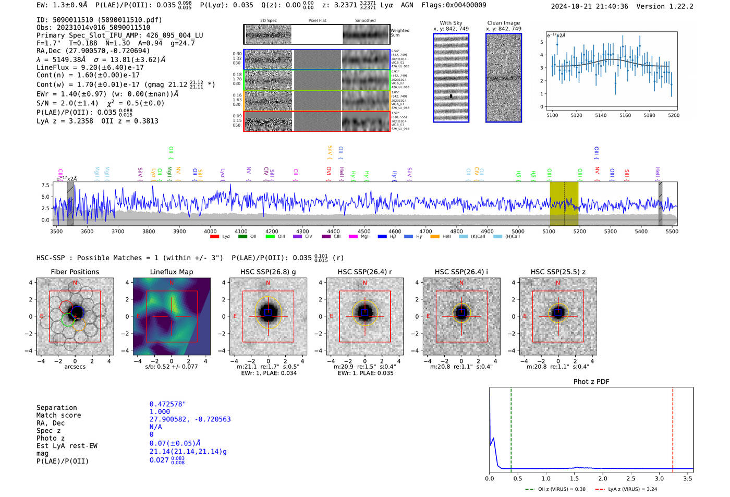The width and height of the screenshot is (730, 497).
Task: Select the HSC SSP(26.8) g image
Action: 268,317
